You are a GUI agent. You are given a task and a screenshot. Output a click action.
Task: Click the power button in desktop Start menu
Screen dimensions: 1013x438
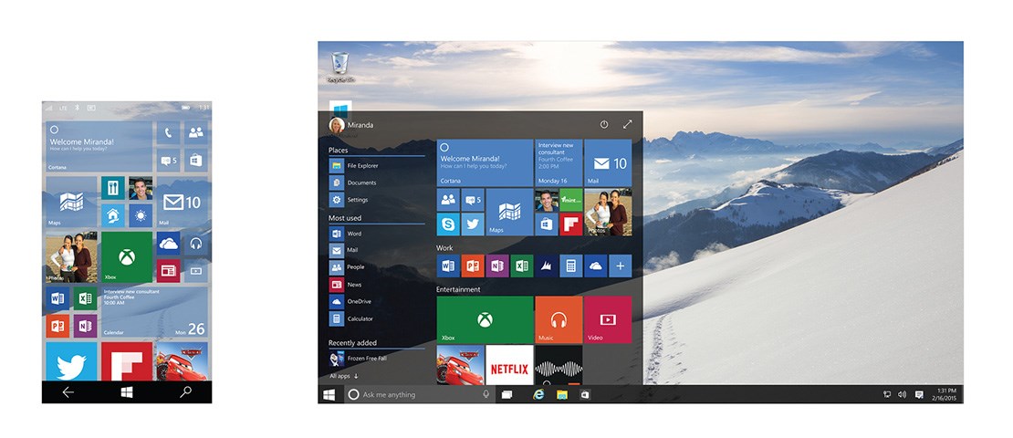point(604,125)
